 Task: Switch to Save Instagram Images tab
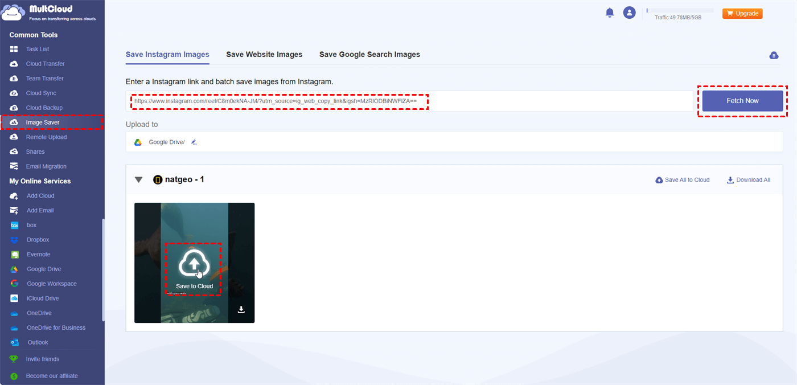tap(167, 55)
